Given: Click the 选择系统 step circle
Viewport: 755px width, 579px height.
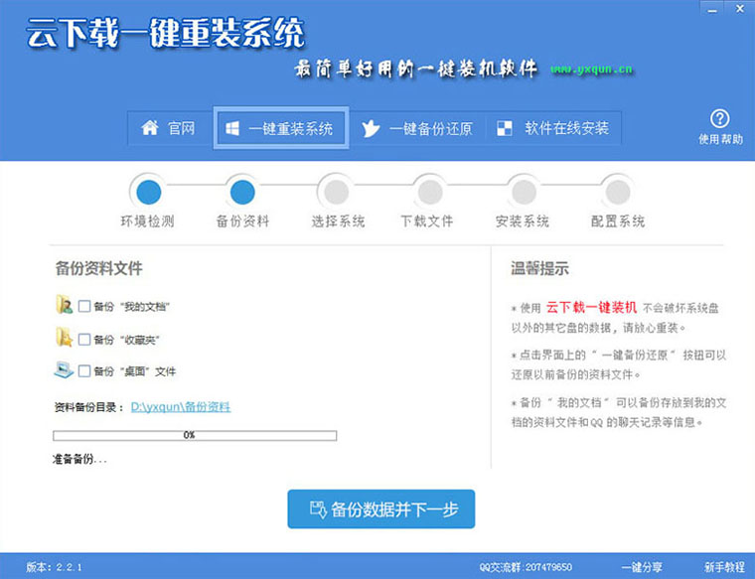Looking at the screenshot, I should [x=337, y=190].
